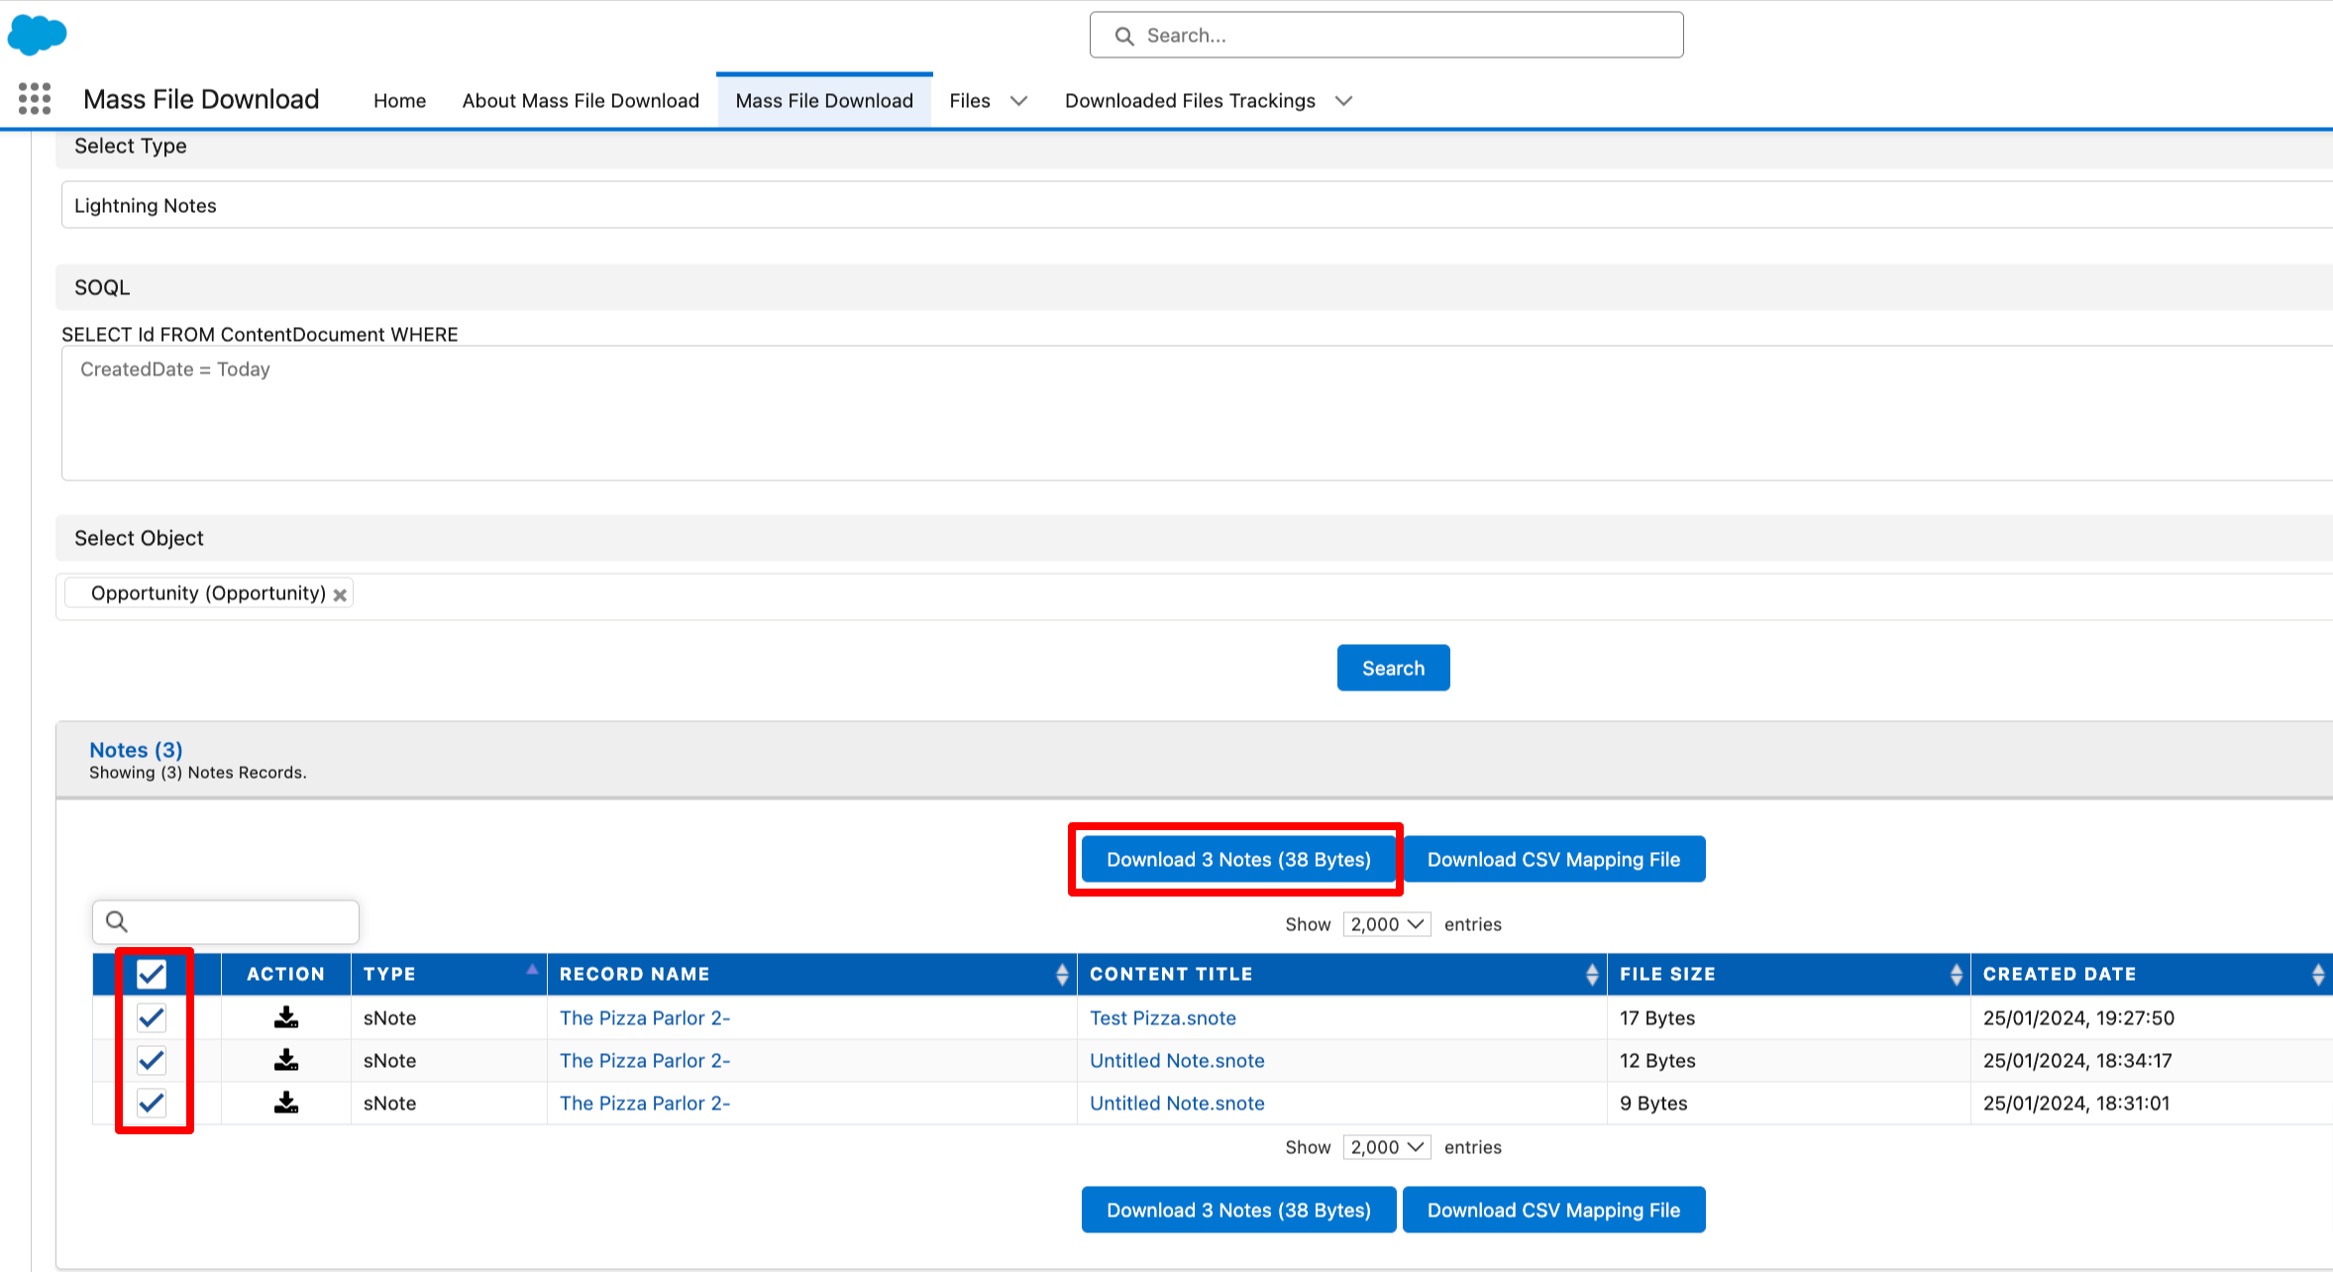Download the 9 Bytes Untitled Note

pos(286,1103)
